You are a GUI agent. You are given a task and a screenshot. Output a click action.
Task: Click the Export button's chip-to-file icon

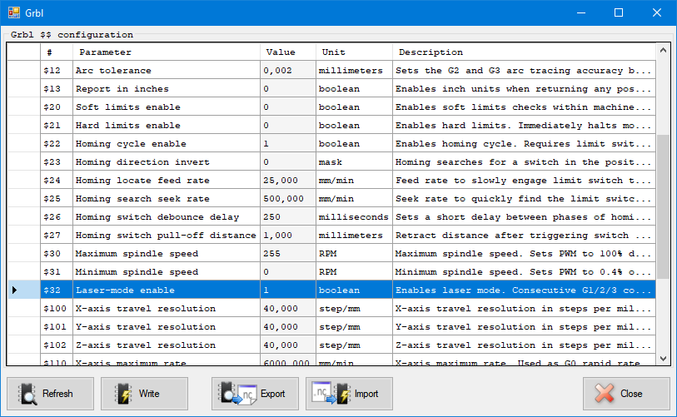[x=237, y=393]
